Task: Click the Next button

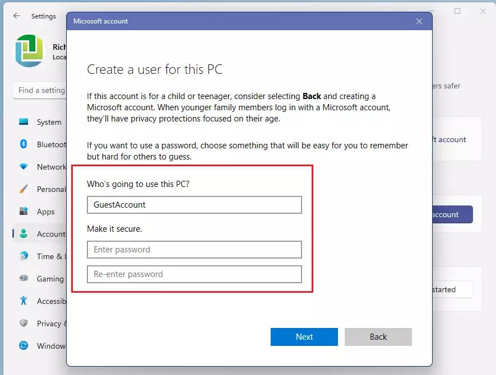Action: coord(304,337)
